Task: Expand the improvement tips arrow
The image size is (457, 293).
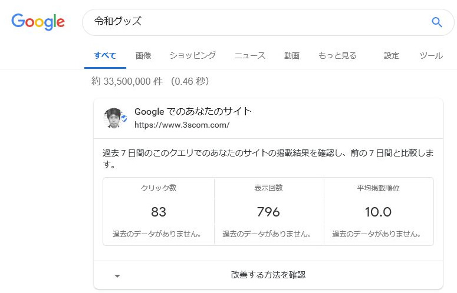Action: pos(117,275)
